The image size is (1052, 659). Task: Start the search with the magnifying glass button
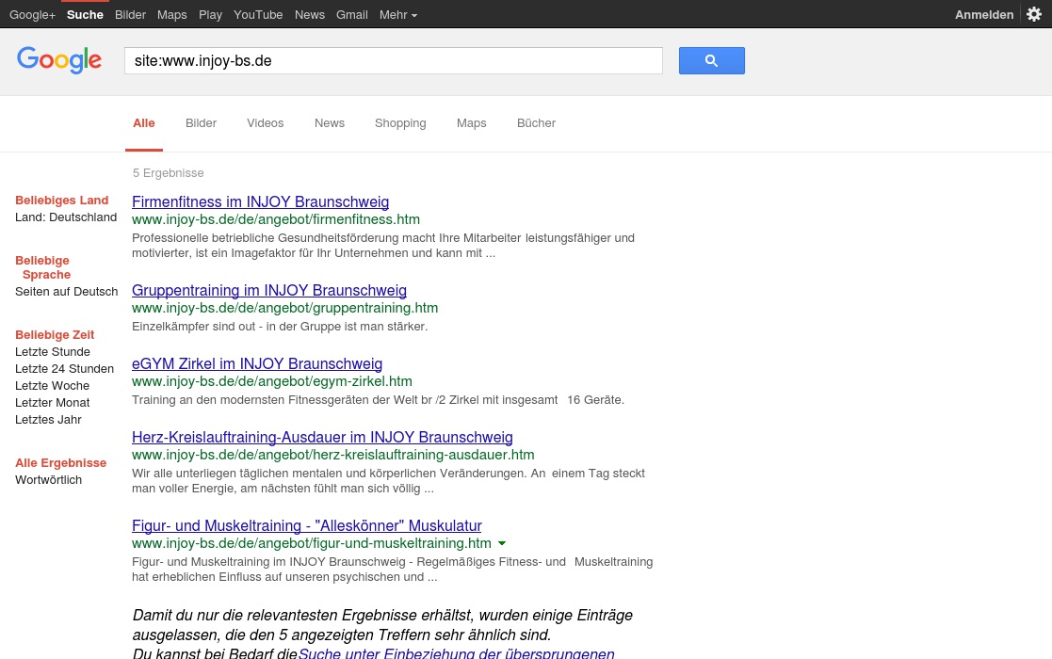pos(711,60)
